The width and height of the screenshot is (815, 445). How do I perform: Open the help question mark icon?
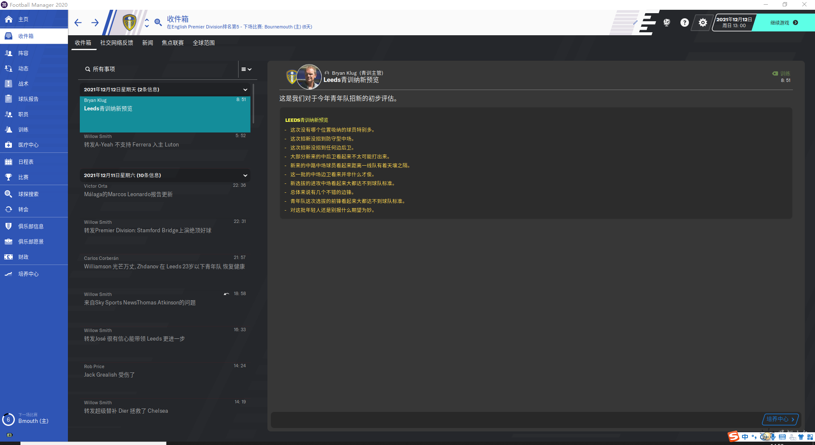click(684, 23)
